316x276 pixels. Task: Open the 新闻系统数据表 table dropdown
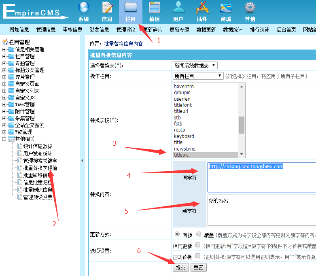195,66
